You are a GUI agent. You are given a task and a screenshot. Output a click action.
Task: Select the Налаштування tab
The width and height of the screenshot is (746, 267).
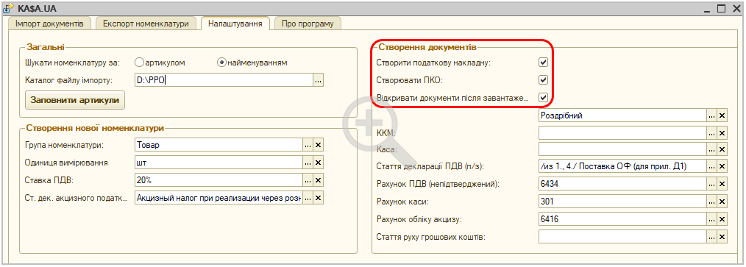coord(235,24)
